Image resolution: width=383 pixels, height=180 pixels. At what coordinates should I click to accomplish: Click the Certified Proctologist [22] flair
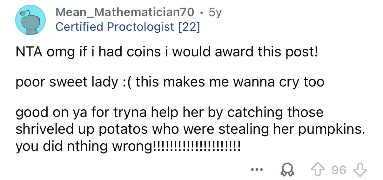click(x=128, y=27)
